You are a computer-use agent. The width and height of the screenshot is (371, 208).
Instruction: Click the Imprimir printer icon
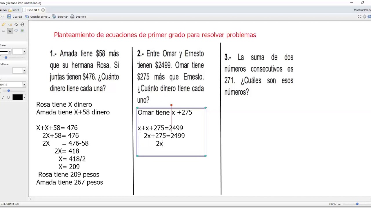coord(72,17)
